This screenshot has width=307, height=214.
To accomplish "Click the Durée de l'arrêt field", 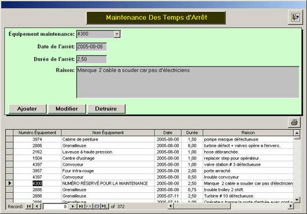I will (92, 59).
